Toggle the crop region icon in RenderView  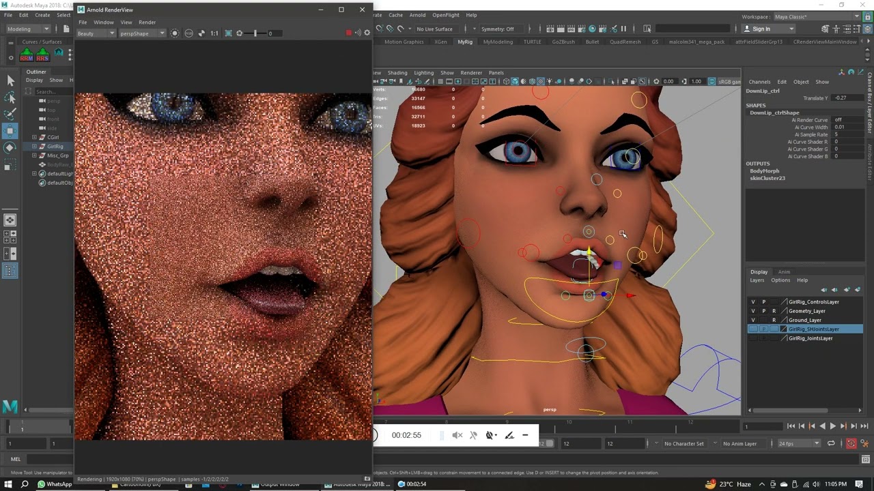coord(228,33)
